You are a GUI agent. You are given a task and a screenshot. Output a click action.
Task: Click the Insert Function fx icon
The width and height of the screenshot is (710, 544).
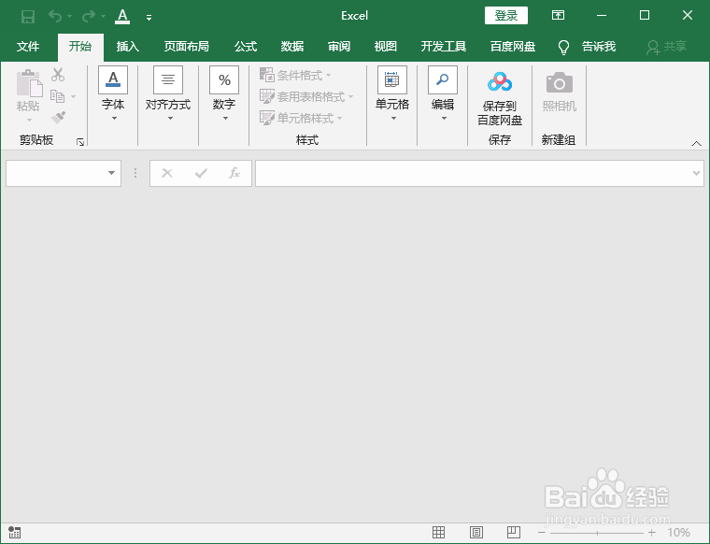[234, 173]
